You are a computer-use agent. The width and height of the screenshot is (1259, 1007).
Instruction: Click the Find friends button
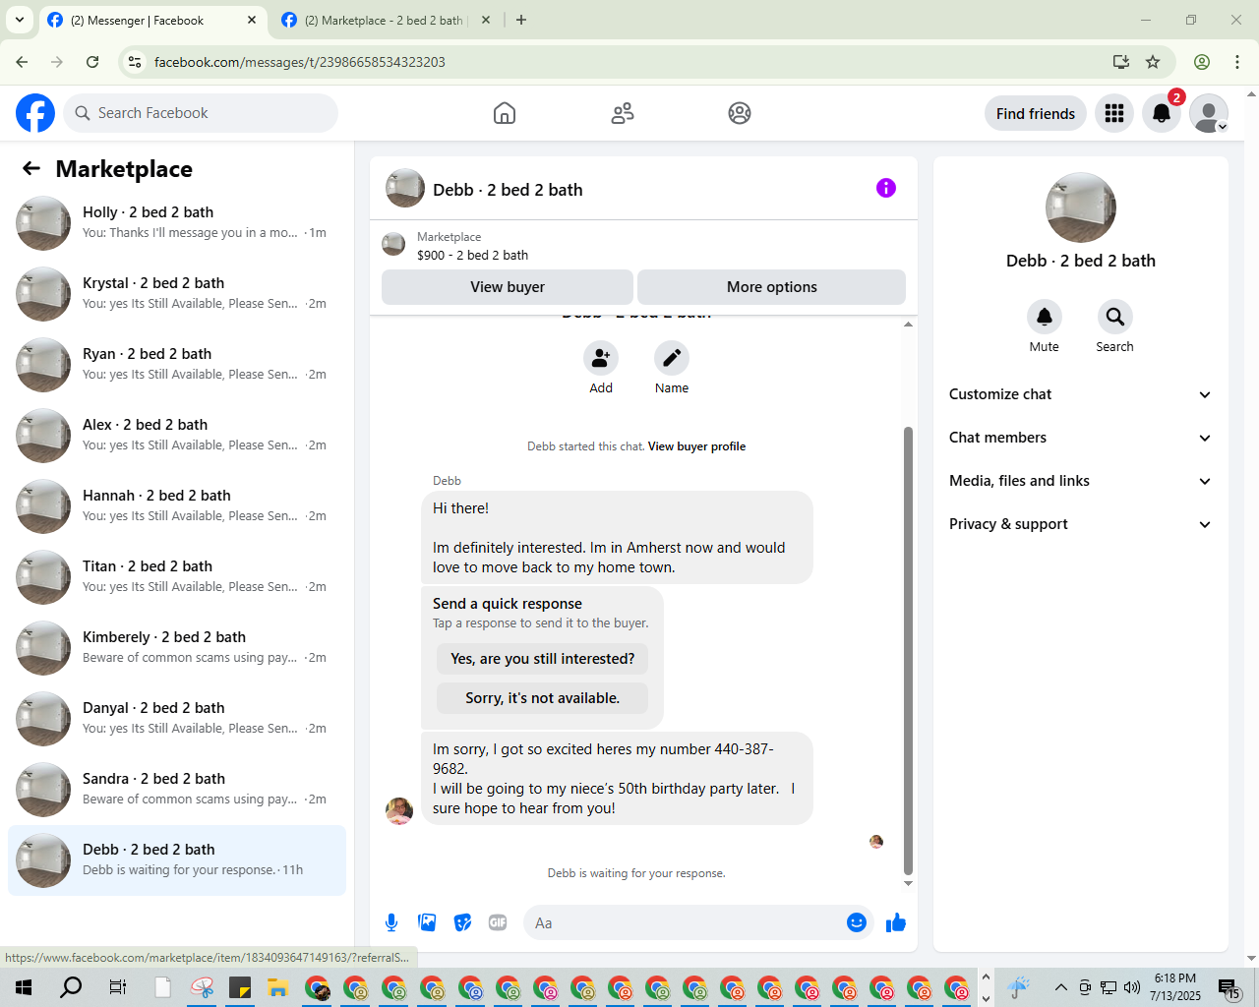[x=1036, y=113]
